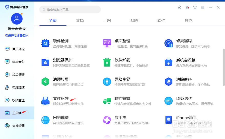The width and height of the screenshot is (225, 139).
Task: Open the 网络修复 wrench globe icon
Action: 107,82
